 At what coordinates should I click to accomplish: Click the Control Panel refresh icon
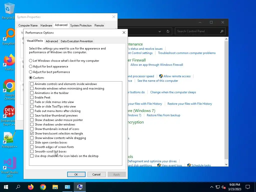point(168,31)
